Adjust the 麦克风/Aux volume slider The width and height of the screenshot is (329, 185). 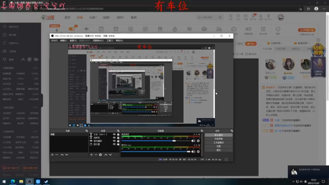[x=156, y=151]
